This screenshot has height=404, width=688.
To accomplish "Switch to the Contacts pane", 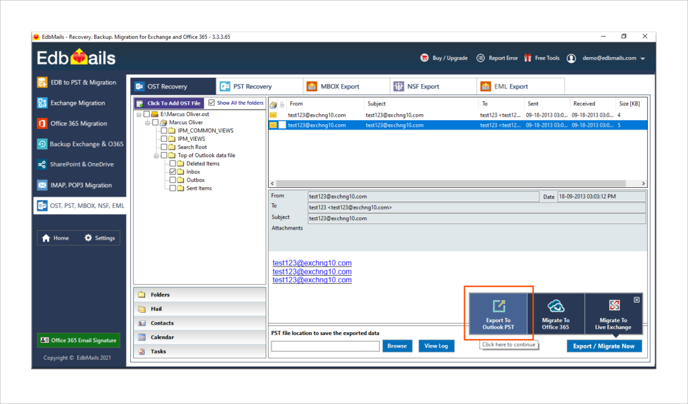I will tap(200, 323).
